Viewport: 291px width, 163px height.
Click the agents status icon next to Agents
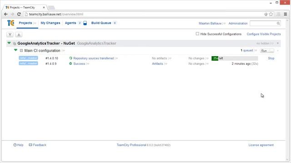pyautogui.click(x=85, y=23)
